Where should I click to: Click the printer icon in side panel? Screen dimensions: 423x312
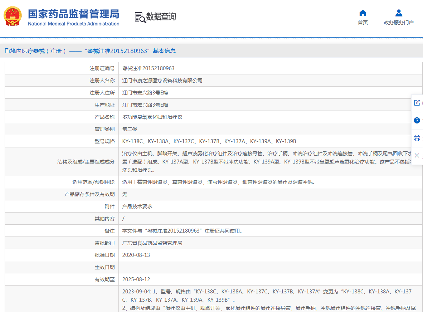417,138
